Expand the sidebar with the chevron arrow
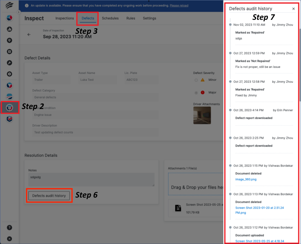The height and width of the screenshot is (244, 301). click(19, 12)
